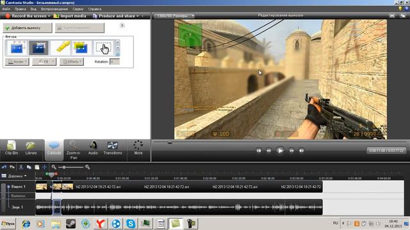This screenshot has height=230, width=410.
Task: Toggle full screen preview icon
Action: (x=392, y=15)
